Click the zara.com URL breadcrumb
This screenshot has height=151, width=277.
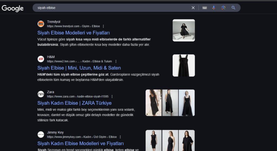(78, 97)
